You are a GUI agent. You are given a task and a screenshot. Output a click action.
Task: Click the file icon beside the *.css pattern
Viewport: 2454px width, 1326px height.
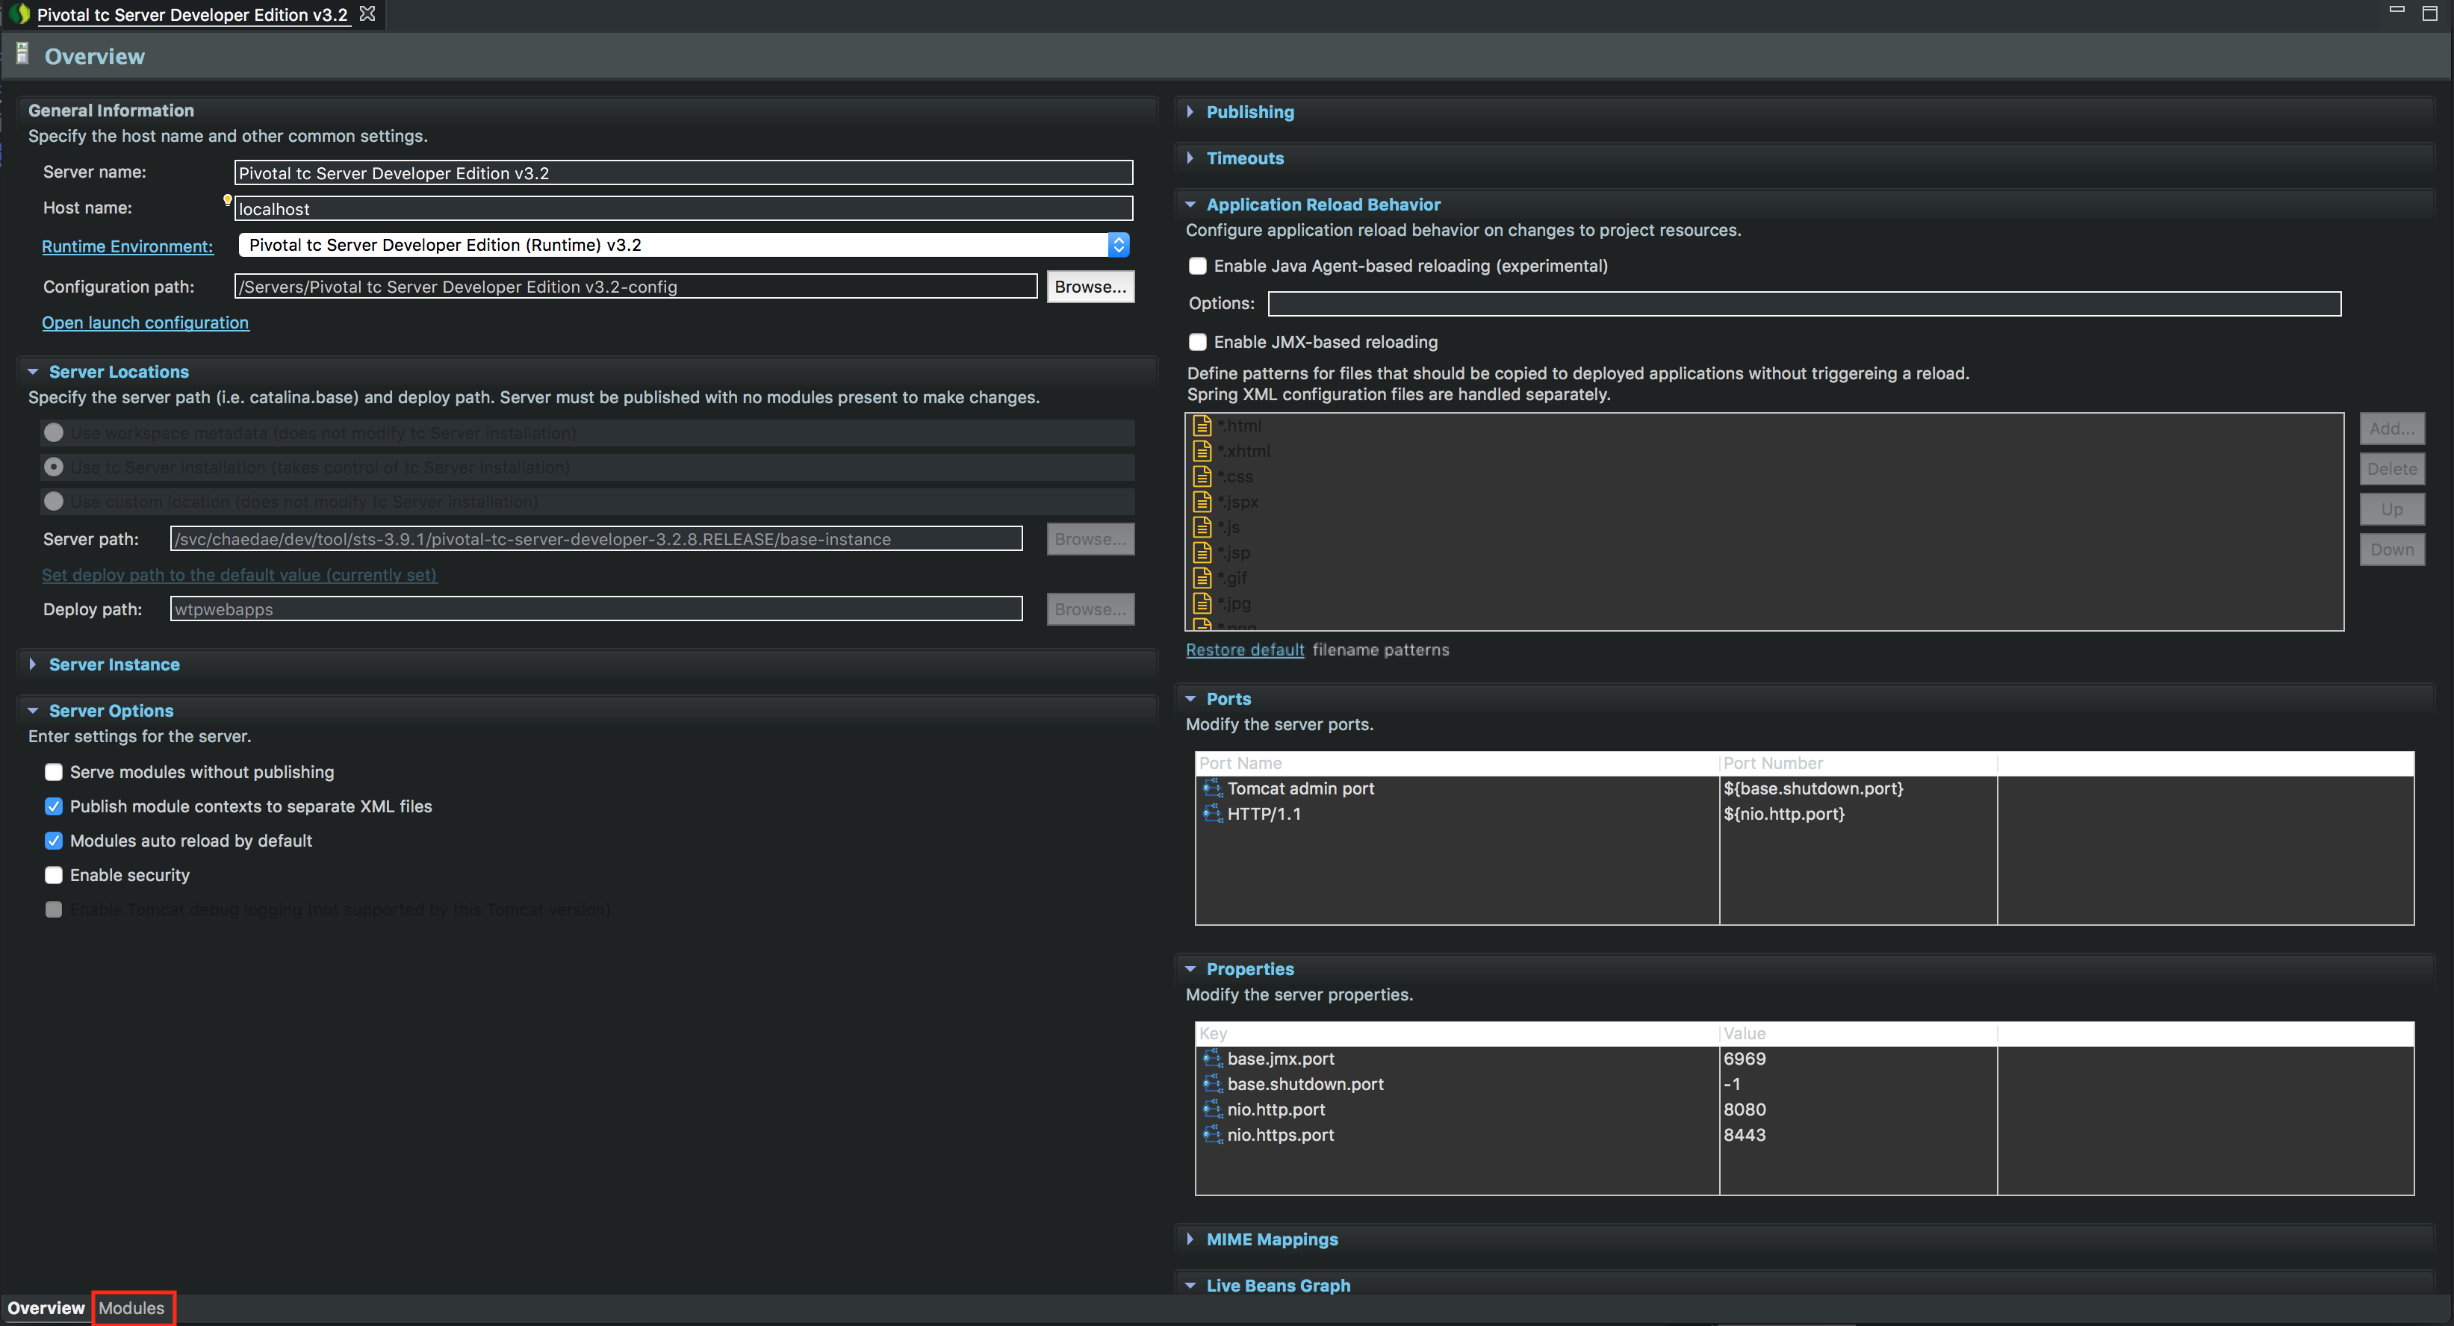(x=1202, y=476)
